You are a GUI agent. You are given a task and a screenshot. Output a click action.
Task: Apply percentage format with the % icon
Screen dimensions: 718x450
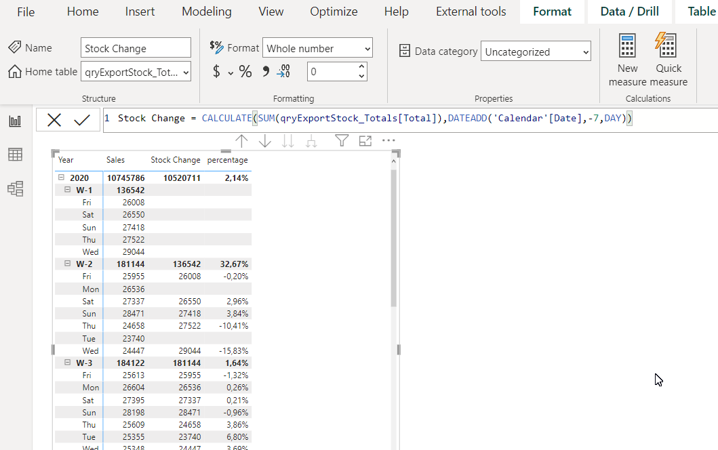[245, 71]
